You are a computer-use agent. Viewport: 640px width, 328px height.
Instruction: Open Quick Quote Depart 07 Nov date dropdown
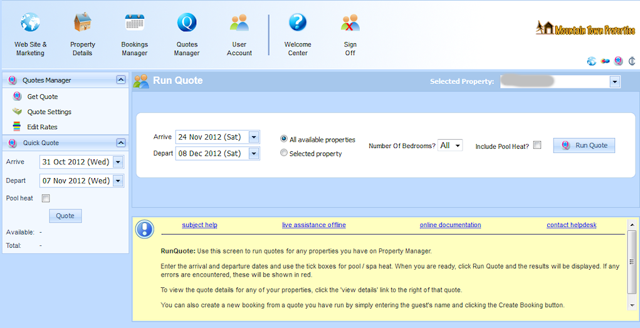[x=118, y=181]
